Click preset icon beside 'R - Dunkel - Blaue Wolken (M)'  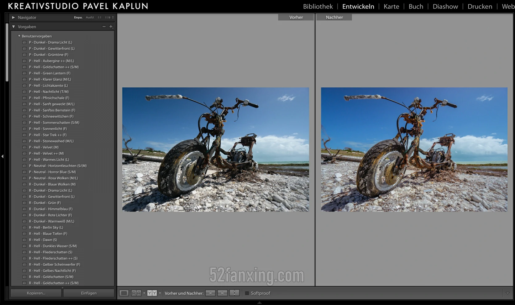click(24, 184)
